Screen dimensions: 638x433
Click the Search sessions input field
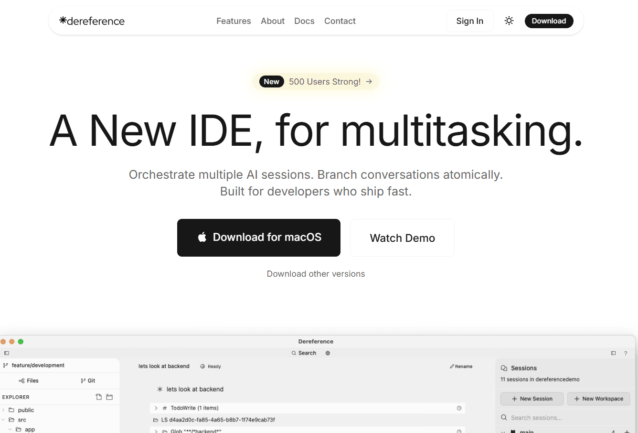568,418
